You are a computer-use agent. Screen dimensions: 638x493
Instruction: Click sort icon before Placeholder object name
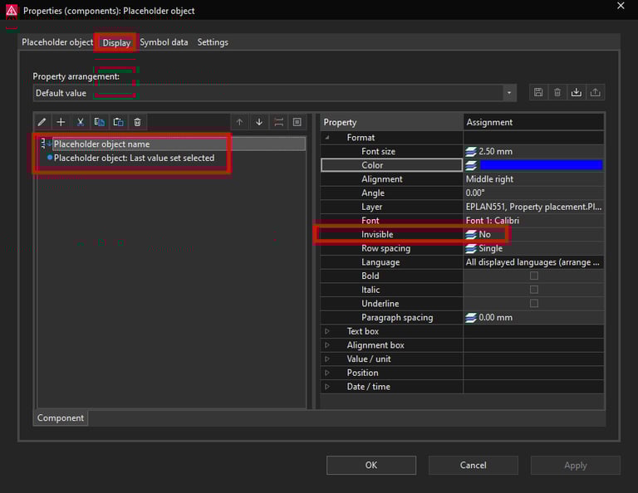pyautogui.click(x=46, y=144)
